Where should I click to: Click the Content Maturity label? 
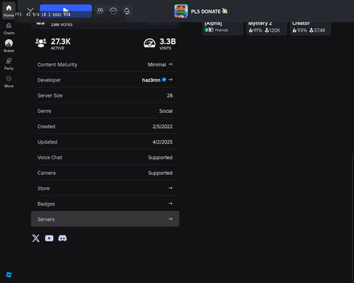click(x=57, y=64)
